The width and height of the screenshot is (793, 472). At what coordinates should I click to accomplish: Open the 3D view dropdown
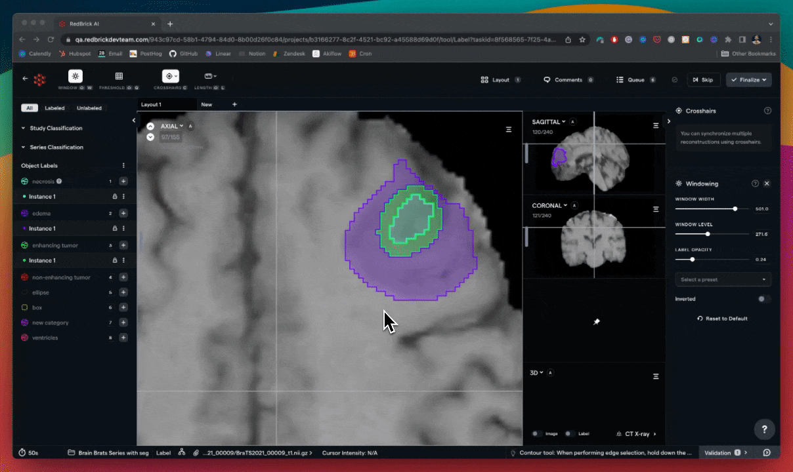(x=537, y=373)
